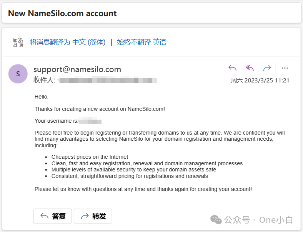This screenshot has height=232, width=303.
Task: Select the 始终不翻译 英语 link
Action: point(142,42)
